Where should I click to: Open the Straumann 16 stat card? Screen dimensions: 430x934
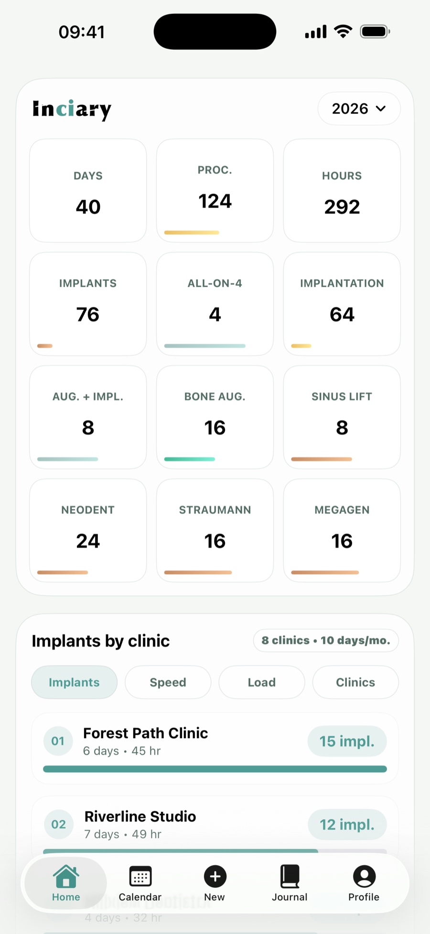215,530
